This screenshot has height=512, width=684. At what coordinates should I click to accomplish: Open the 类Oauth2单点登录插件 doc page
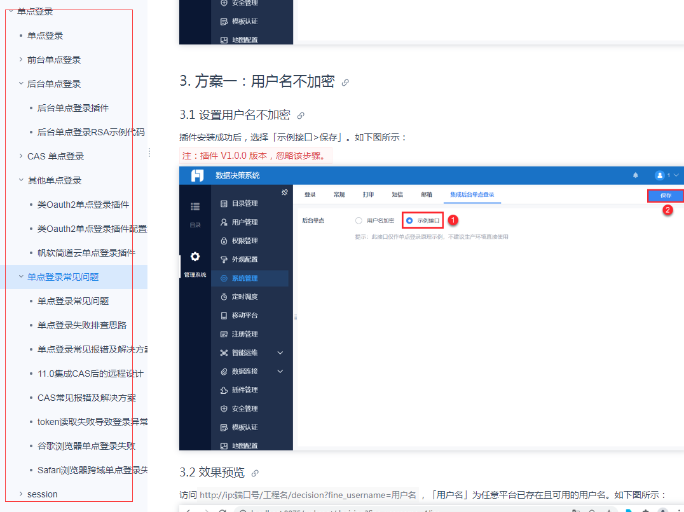[x=83, y=205]
